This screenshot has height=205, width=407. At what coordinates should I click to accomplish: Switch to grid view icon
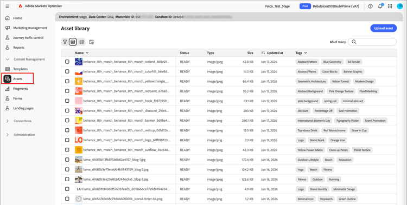click(82, 42)
